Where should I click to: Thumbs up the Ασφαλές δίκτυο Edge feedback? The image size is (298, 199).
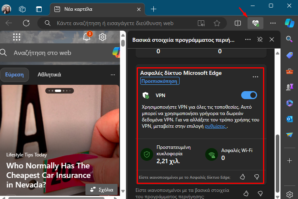[x=242, y=177]
